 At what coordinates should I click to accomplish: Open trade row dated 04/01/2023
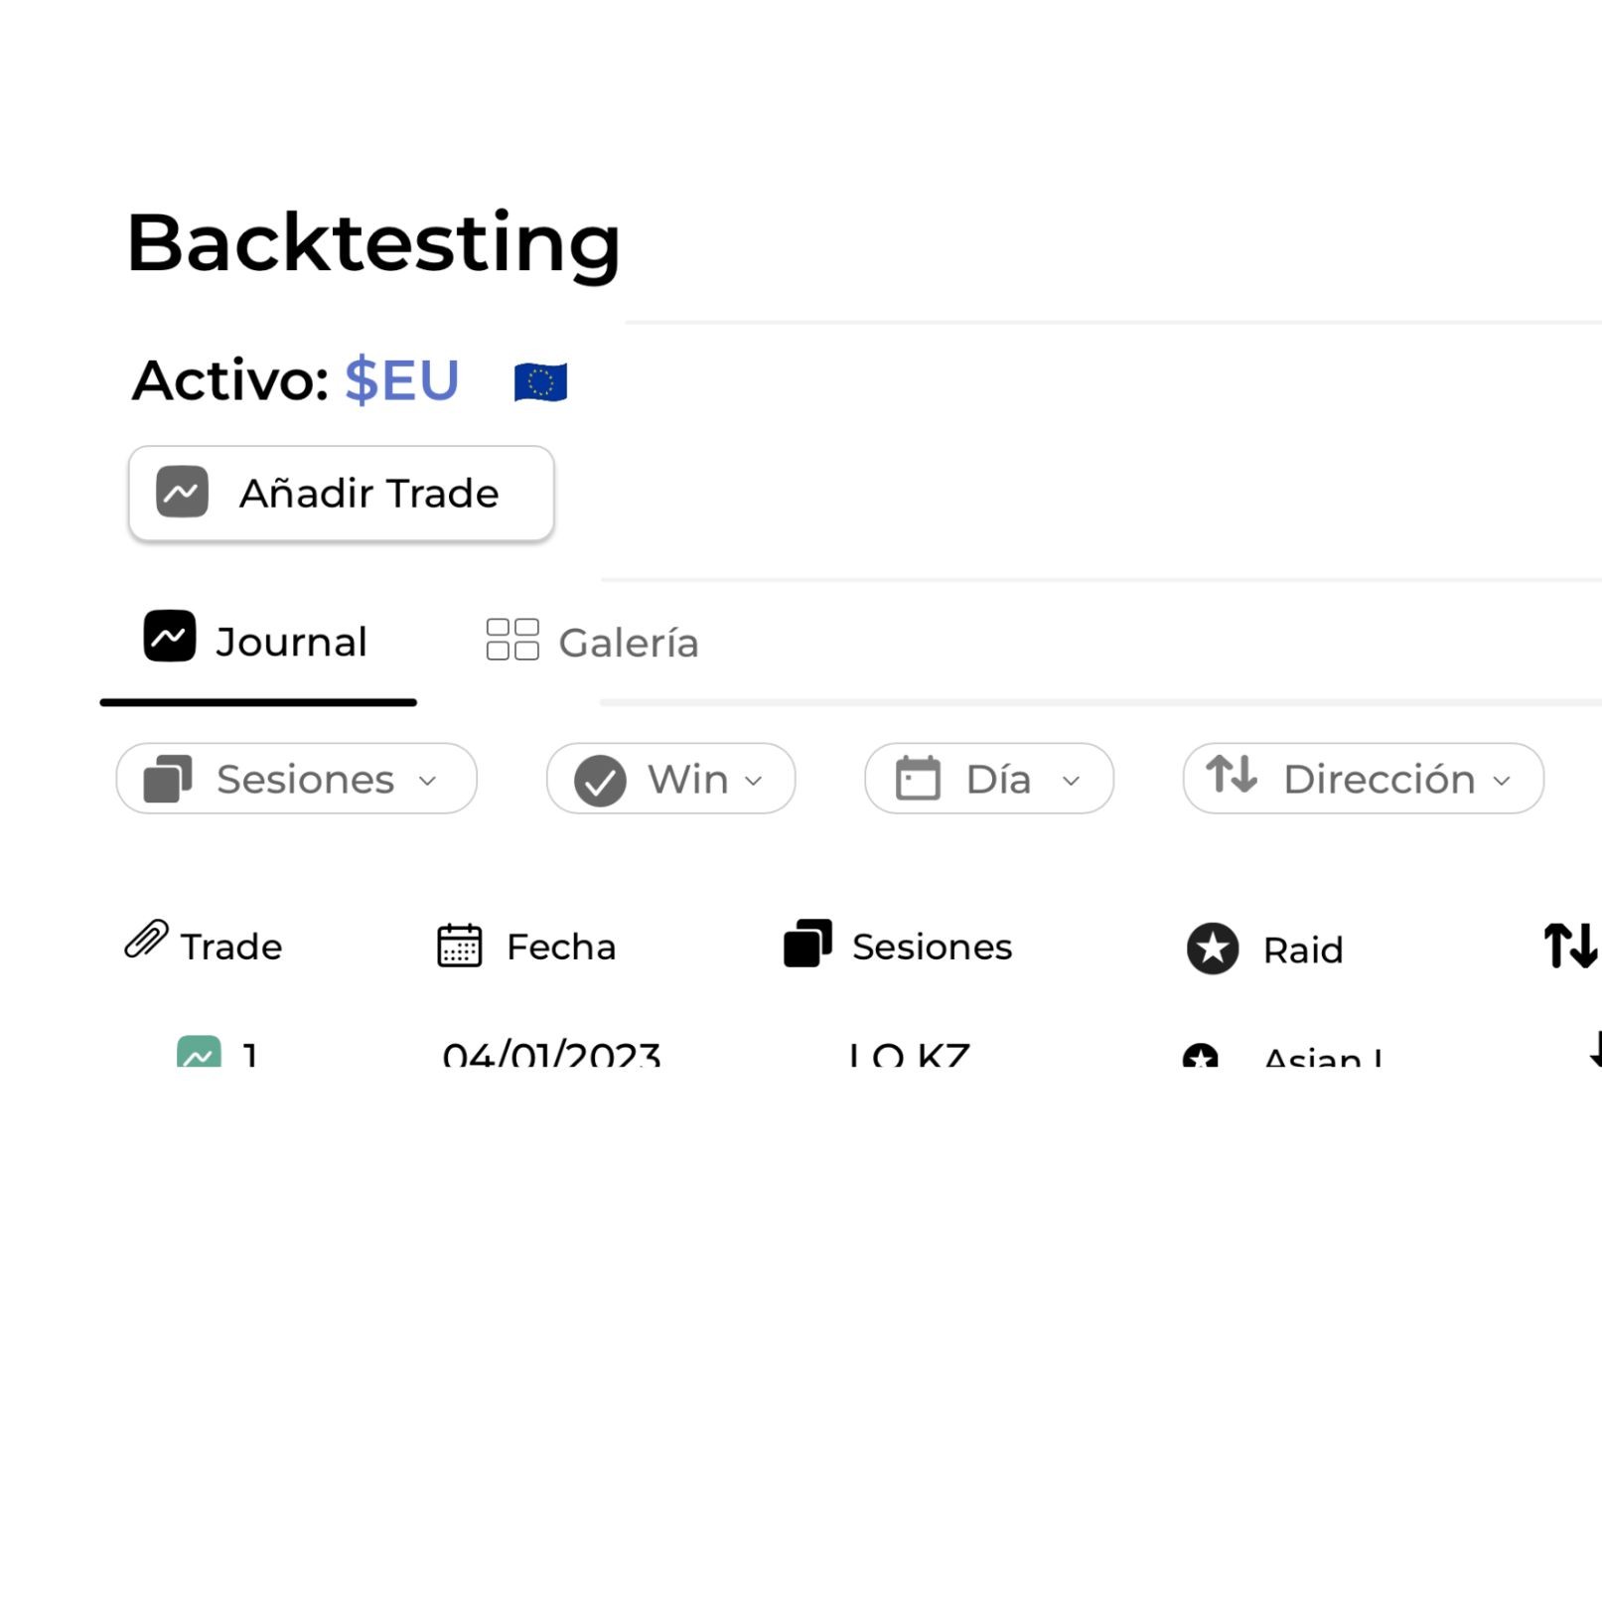551,1053
